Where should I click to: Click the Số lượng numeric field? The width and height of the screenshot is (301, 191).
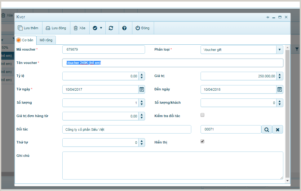[x=100, y=103]
